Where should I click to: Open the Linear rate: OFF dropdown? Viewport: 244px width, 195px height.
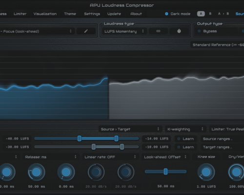coord(110,157)
